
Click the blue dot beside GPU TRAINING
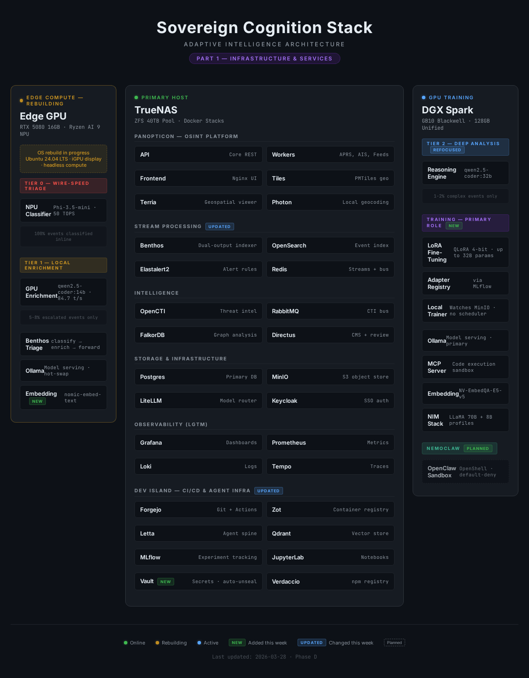coord(424,97)
